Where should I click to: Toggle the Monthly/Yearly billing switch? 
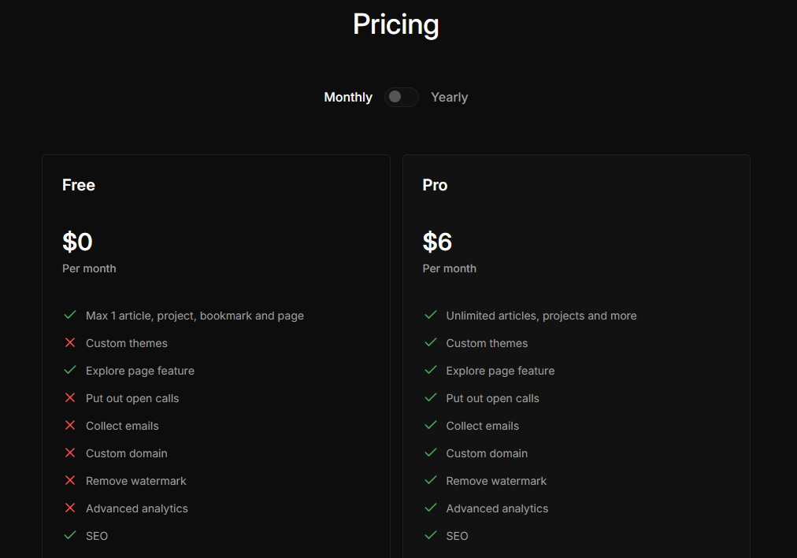(401, 97)
